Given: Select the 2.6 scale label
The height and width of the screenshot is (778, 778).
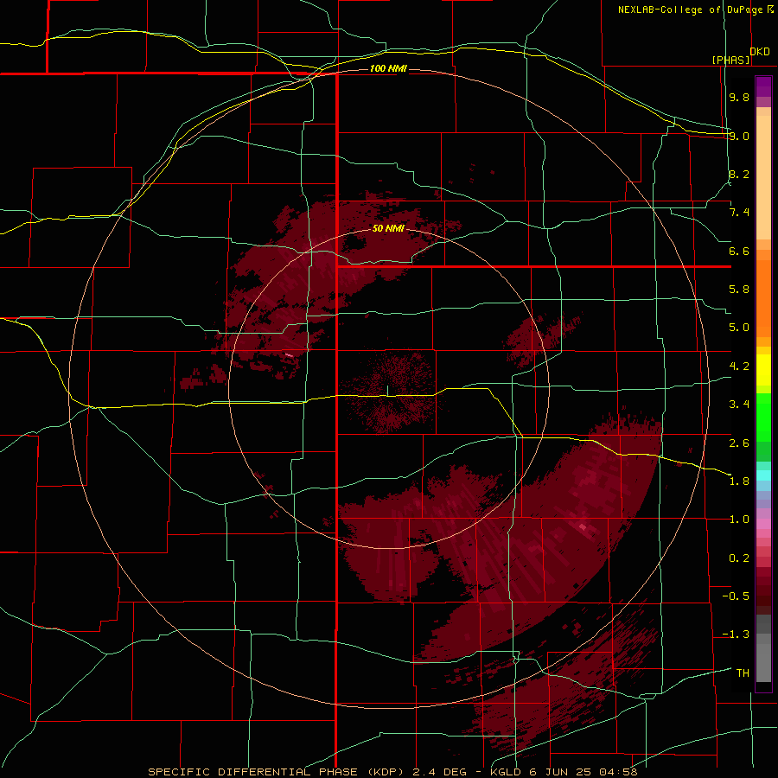Looking at the screenshot, I should 739,443.
